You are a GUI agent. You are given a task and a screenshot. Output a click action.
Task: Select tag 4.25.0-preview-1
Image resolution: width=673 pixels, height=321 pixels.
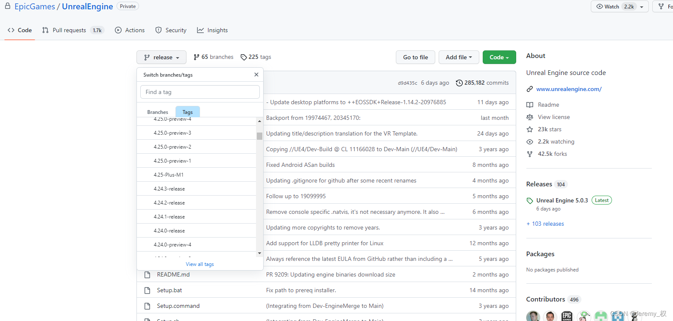point(197,161)
